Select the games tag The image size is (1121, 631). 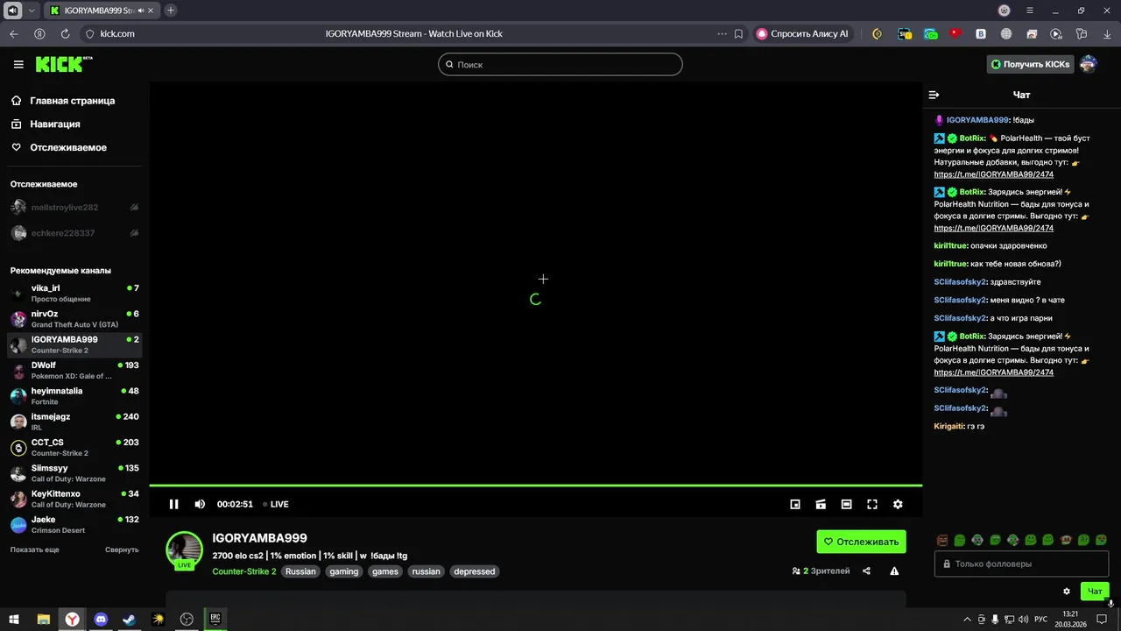pyautogui.click(x=384, y=571)
